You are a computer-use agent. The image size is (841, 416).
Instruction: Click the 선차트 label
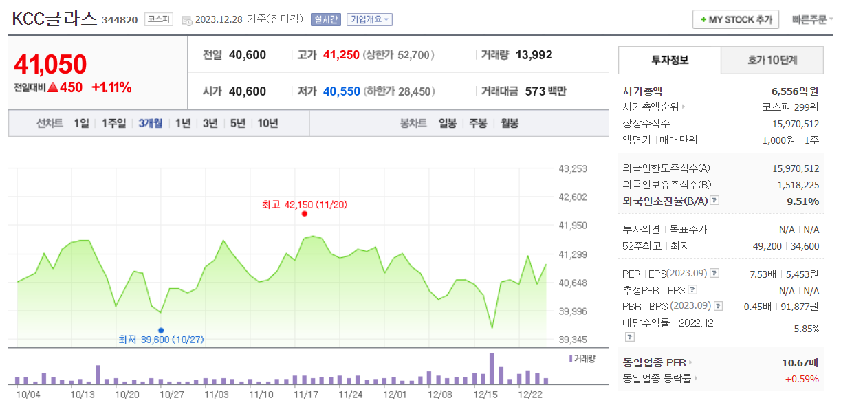pos(50,123)
